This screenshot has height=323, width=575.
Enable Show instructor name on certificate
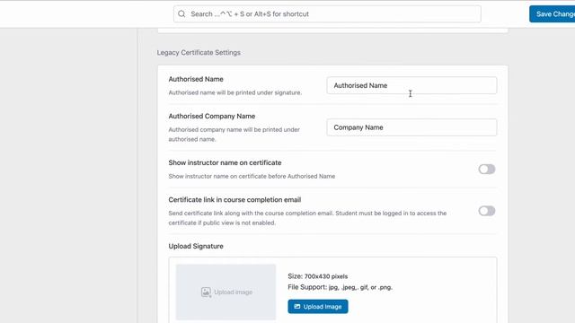click(487, 170)
